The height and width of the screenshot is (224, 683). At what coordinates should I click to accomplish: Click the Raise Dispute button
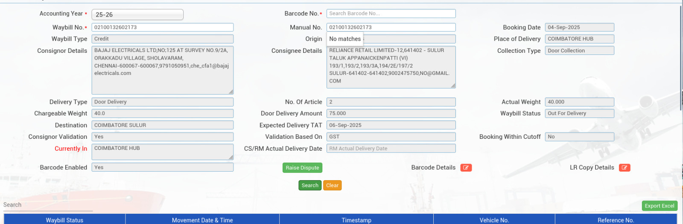click(x=302, y=168)
